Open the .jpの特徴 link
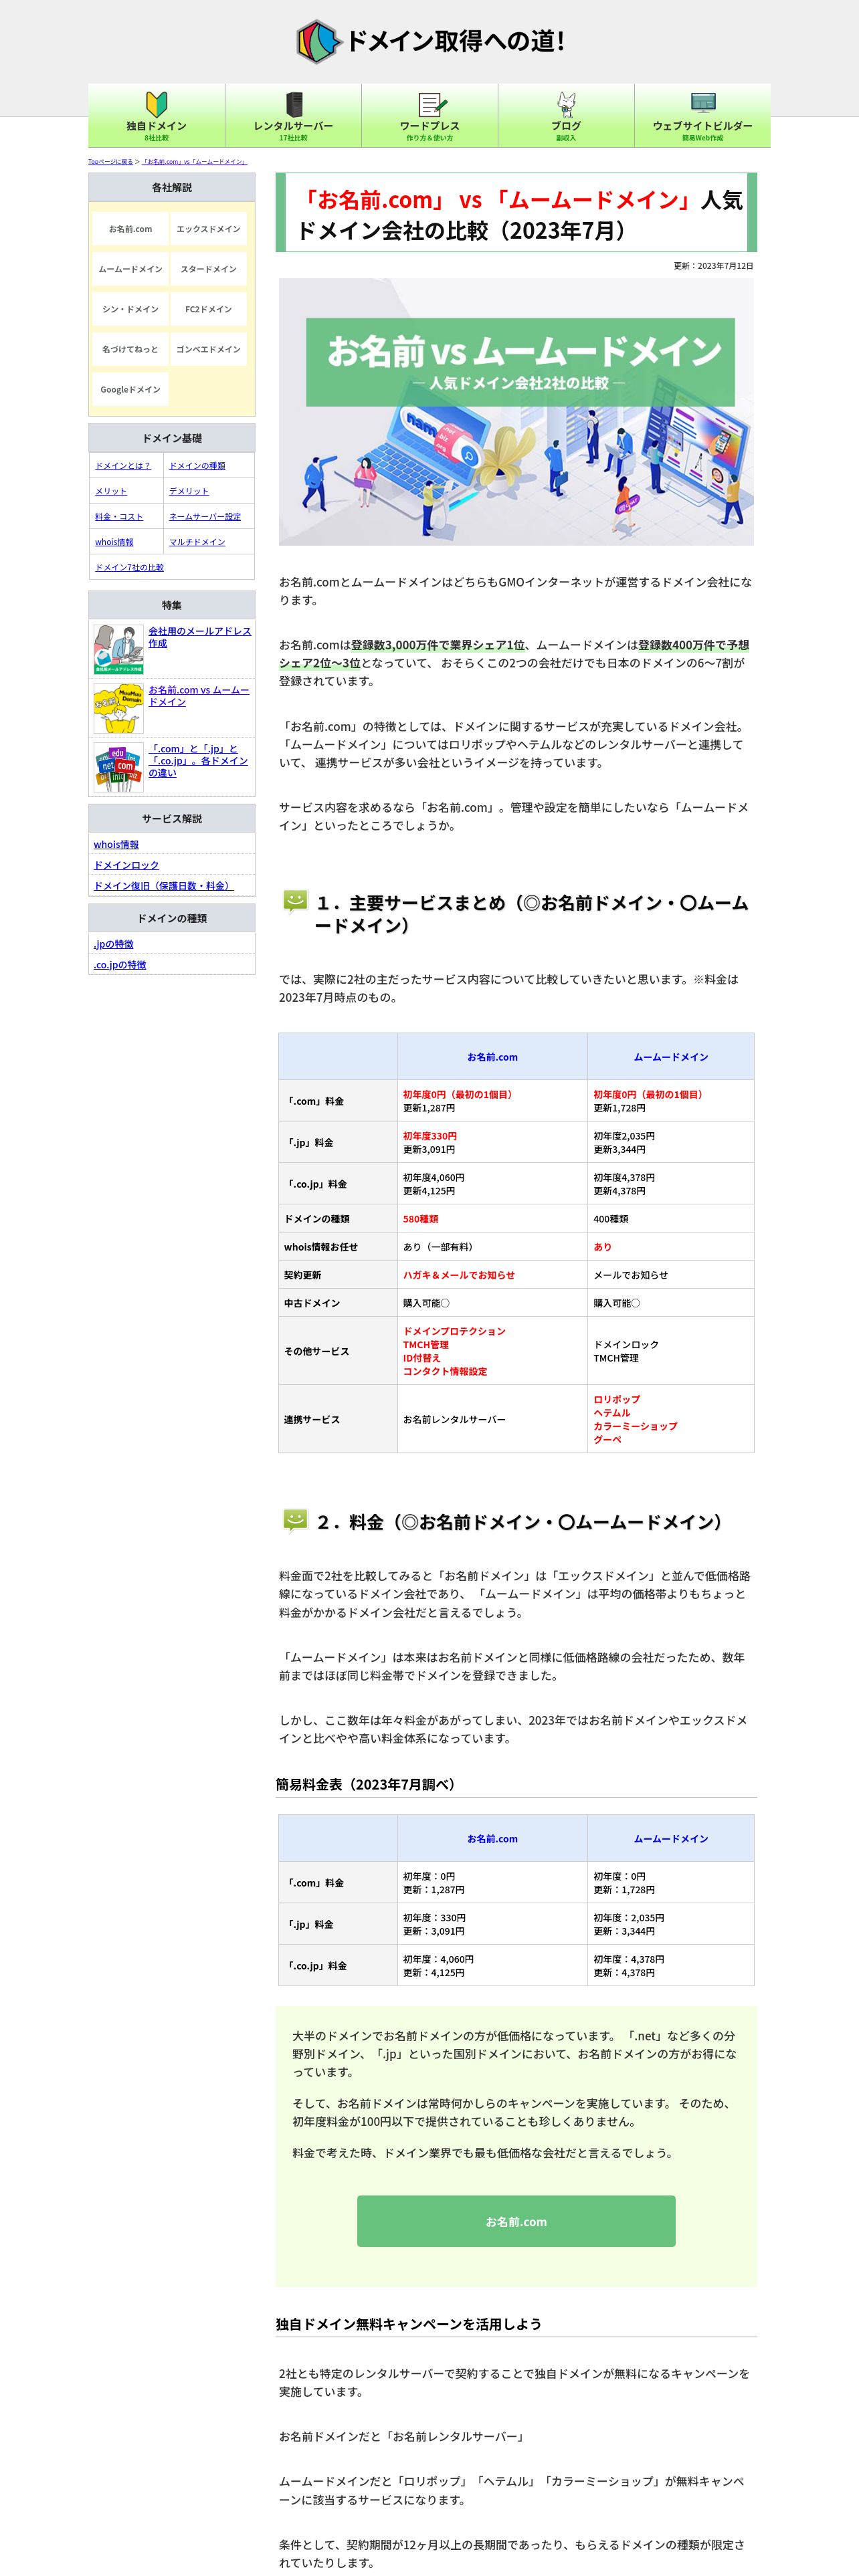Image resolution: width=859 pixels, height=2576 pixels. pos(113,944)
